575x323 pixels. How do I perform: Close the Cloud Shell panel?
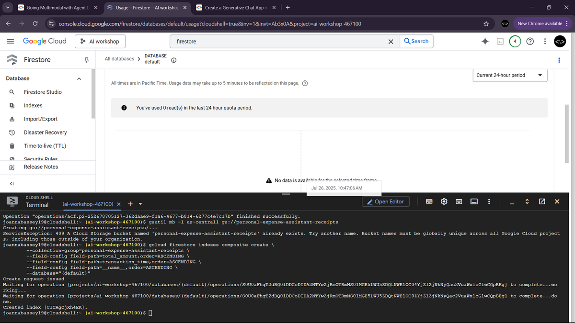557,201
